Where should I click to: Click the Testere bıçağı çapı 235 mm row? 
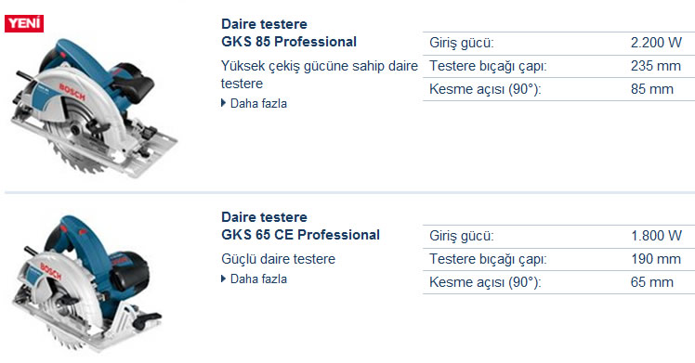pos(559,67)
